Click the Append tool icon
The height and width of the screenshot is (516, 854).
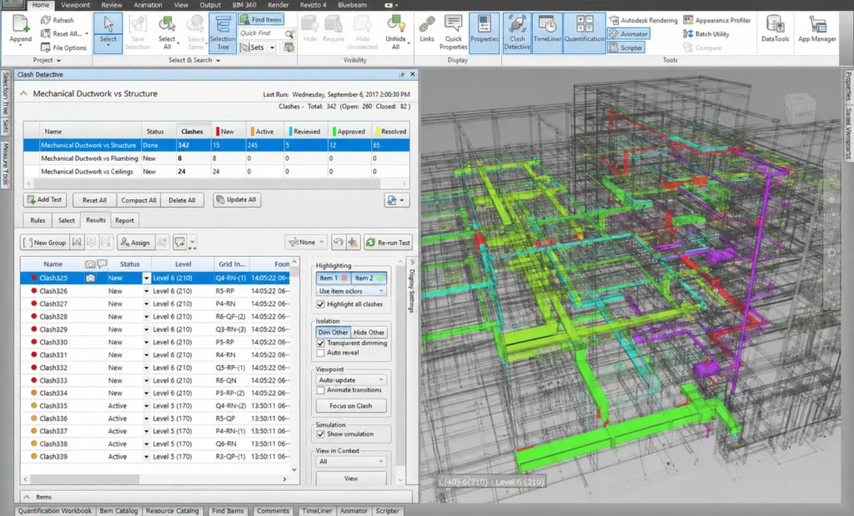coord(20,25)
